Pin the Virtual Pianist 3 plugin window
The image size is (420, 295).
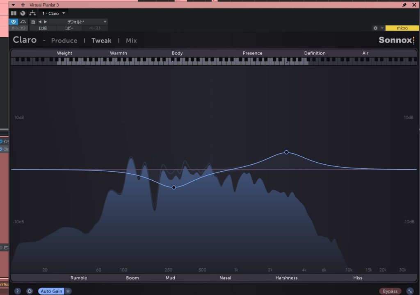(x=404, y=5)
